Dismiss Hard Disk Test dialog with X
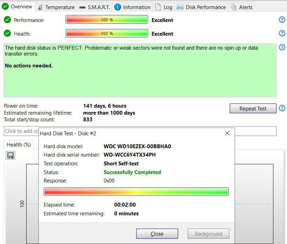 click(x=227, y=133)
